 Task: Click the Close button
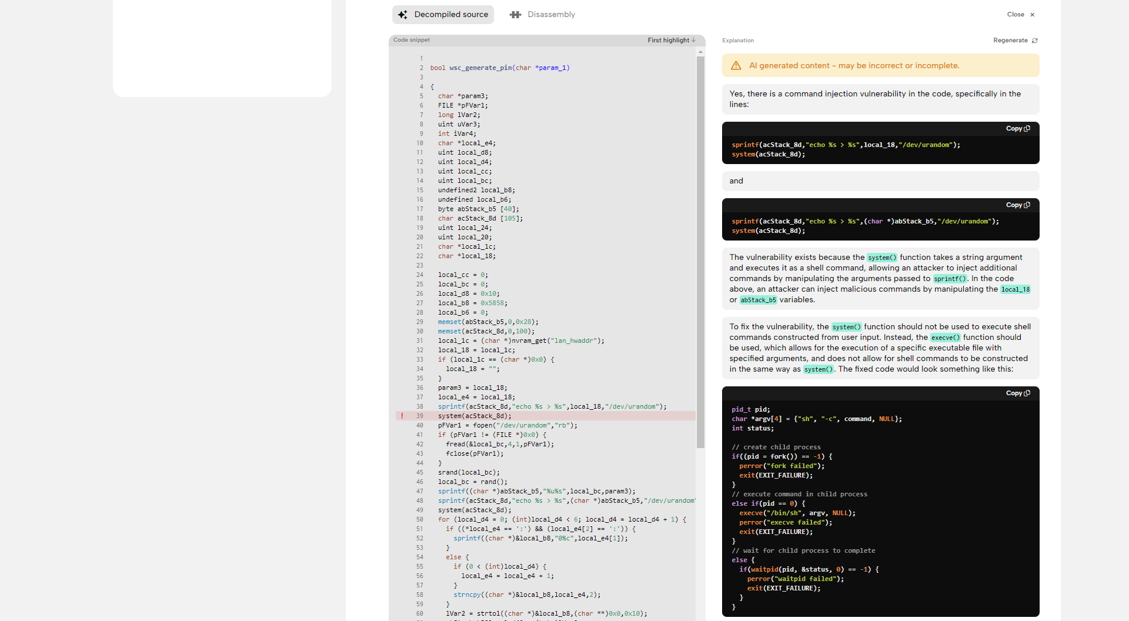(1016, 14)
